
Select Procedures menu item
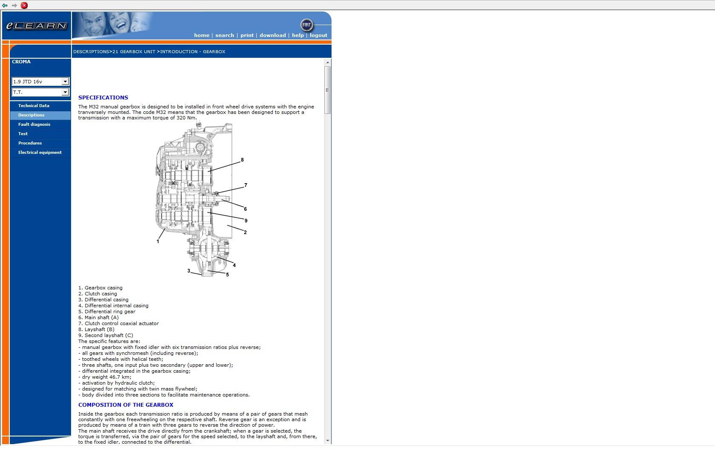(40, 143)
